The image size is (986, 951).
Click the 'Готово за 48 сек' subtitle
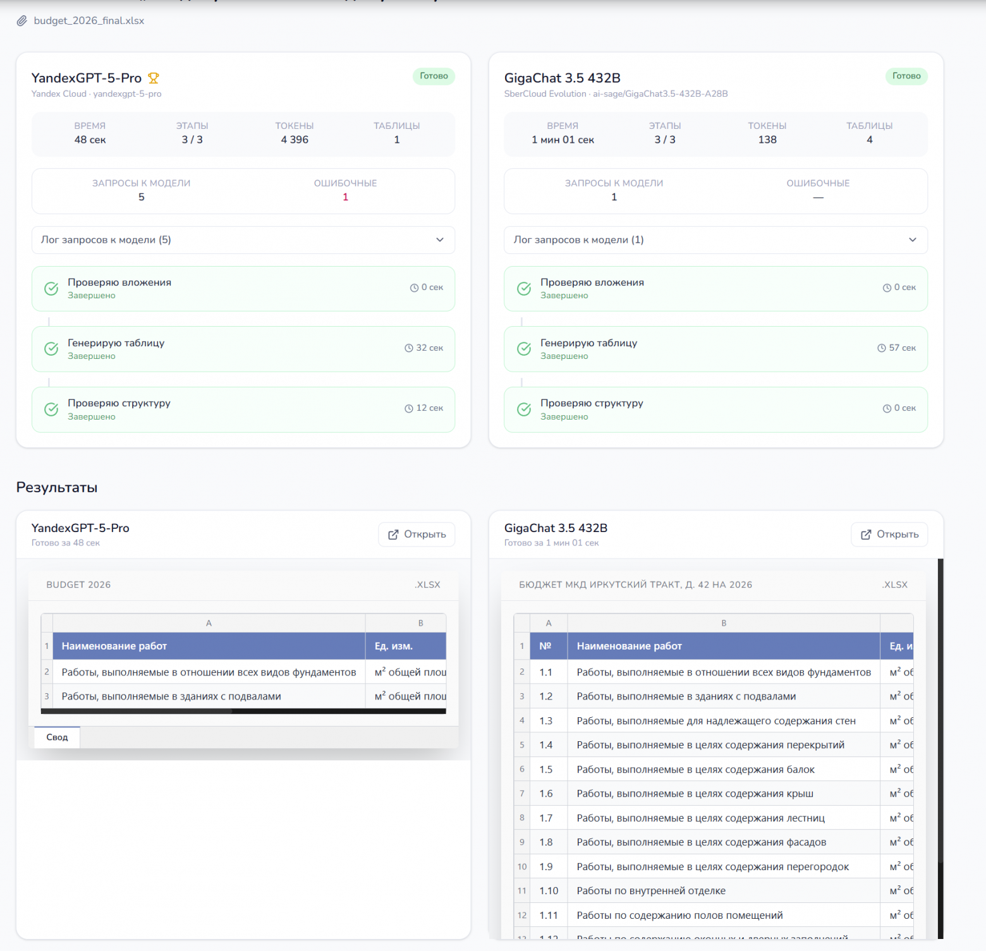point(66,543)
